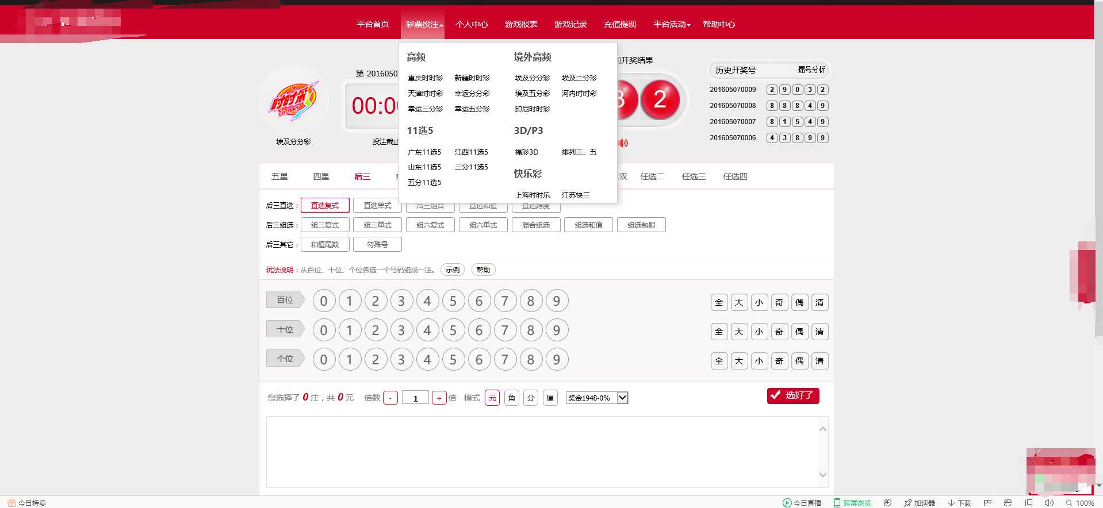Viewport: 1103px width, 508px height.
Task: Click the browser volume icon in status bar
Action: 1049,503
